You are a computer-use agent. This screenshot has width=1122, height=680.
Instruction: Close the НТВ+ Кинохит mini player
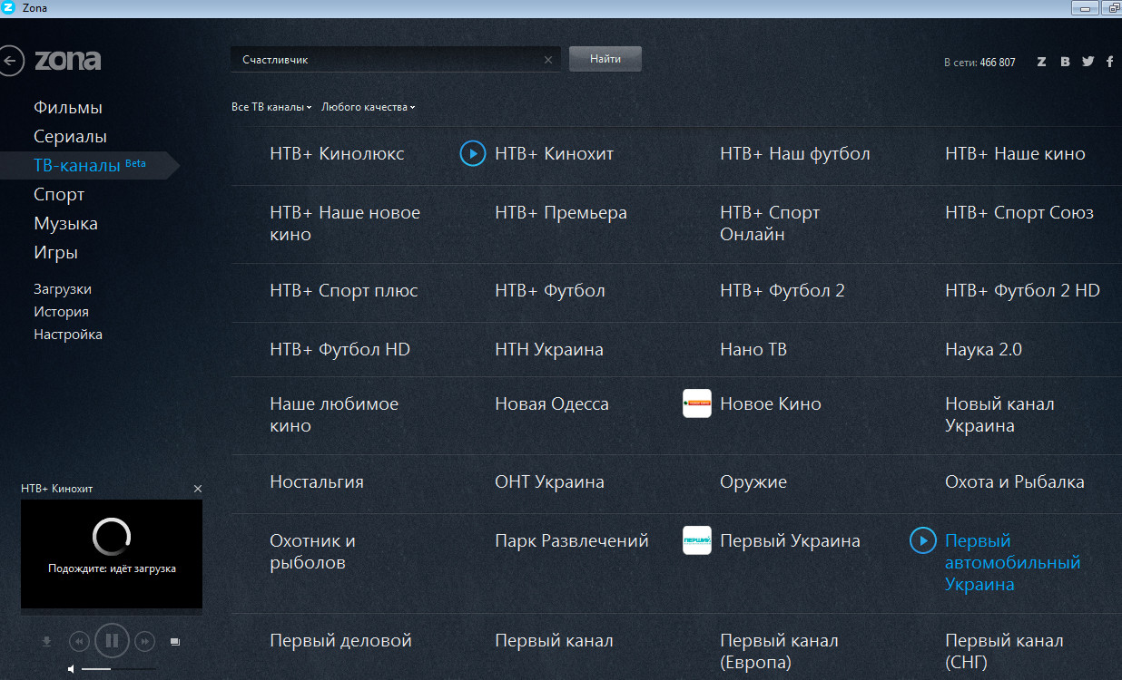198,489
